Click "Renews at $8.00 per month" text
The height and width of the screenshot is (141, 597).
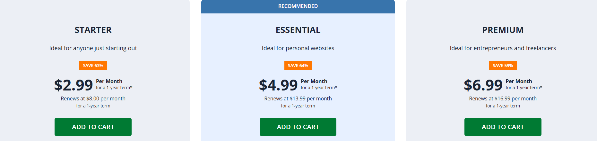[x=93, y=98]
